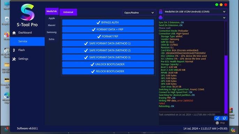The width and height of the screenshot is (239, 134).
Task: Select the Service sidebar item
Action: tap(27, 41)
